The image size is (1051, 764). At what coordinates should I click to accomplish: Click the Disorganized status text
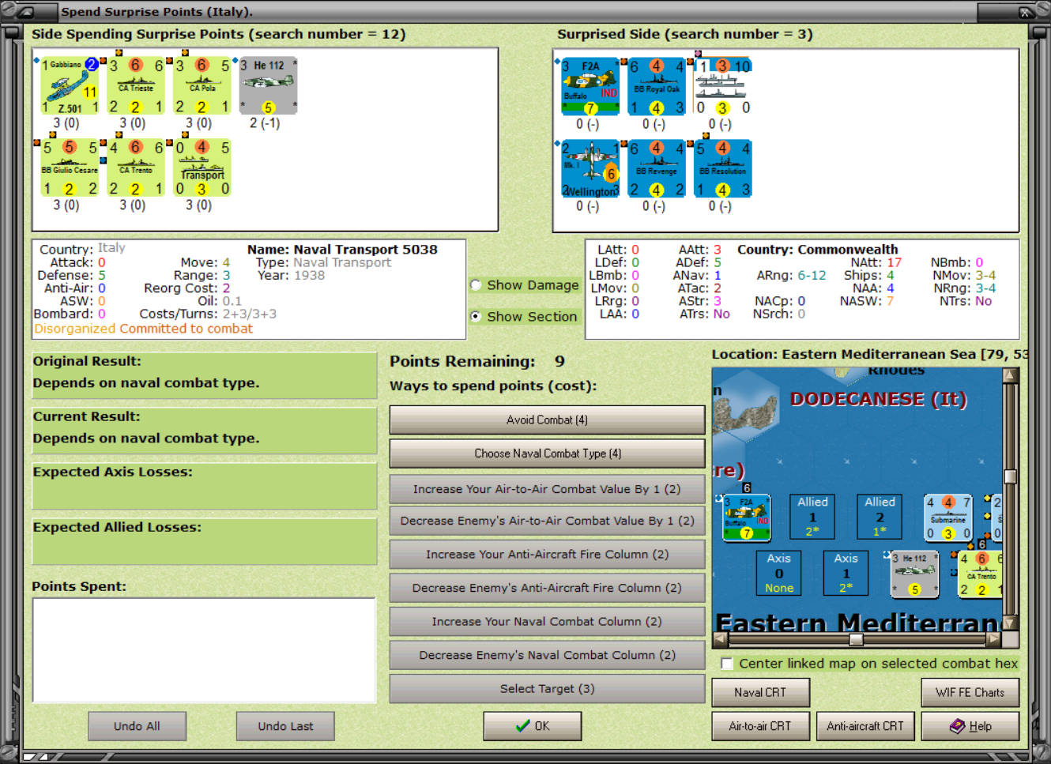(x=75, y=329)
